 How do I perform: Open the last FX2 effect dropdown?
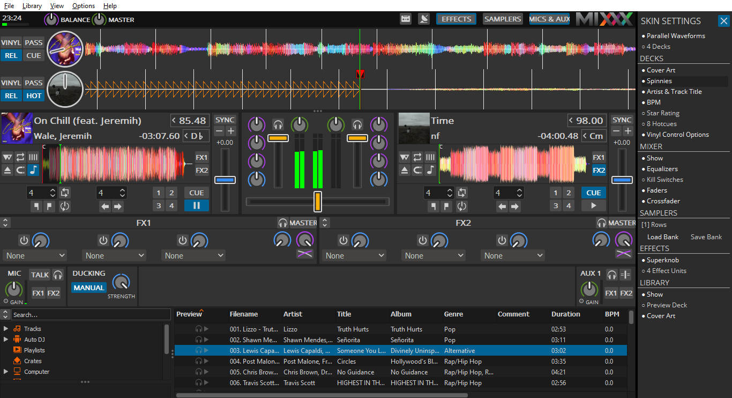click(x=512, y=256)
